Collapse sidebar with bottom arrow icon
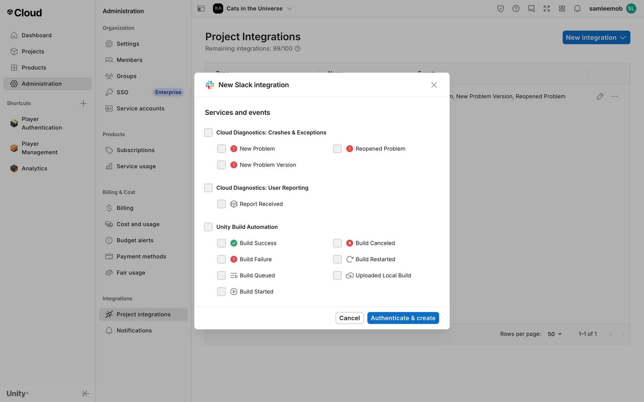The image size is (644, 402). (86, 393)
